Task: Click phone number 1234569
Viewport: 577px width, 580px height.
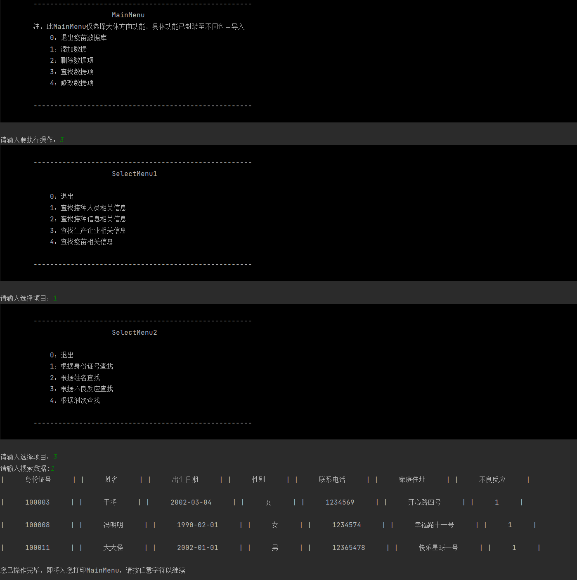Action: [x=340, y=502]
